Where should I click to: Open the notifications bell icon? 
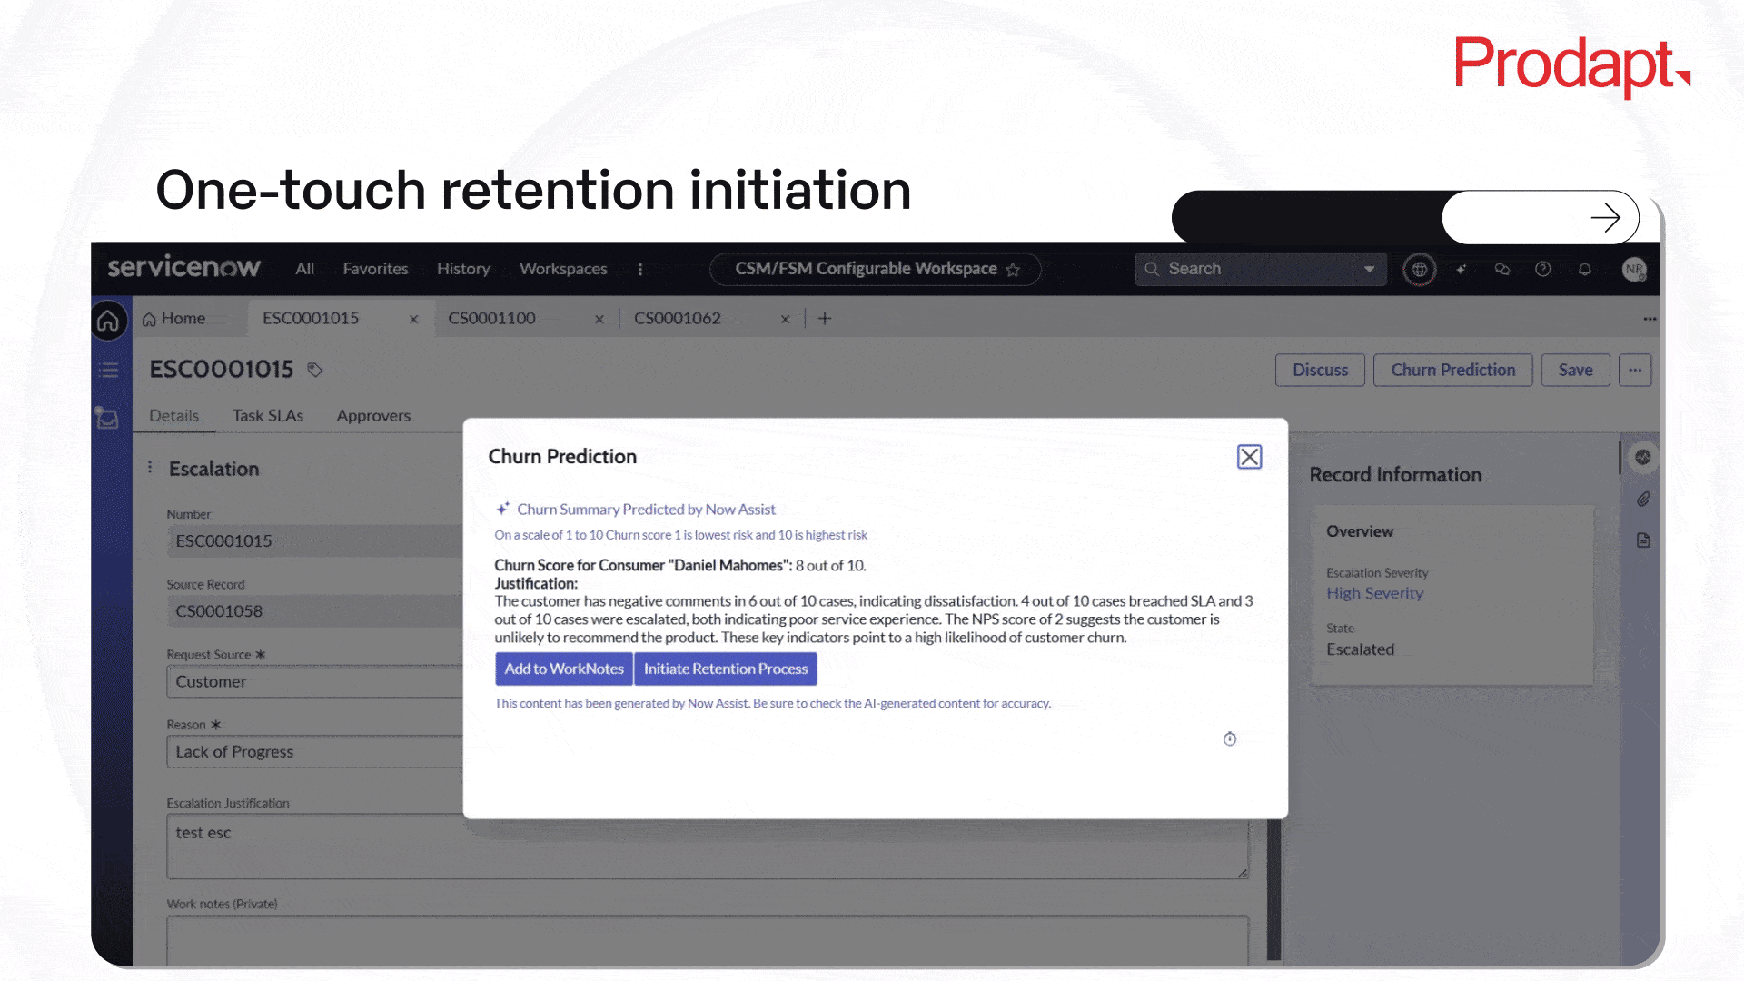pos(1584,270)
